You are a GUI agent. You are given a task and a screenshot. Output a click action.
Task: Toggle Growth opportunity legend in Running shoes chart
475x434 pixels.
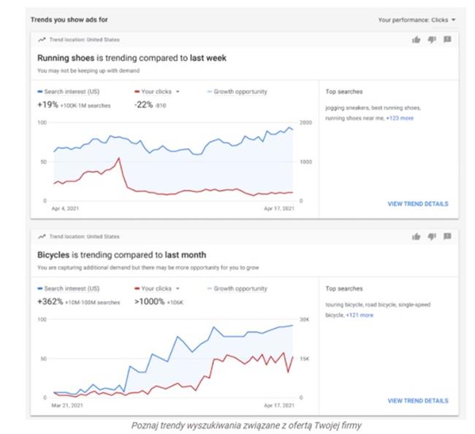pyautogui.click(x=239, y=92)
